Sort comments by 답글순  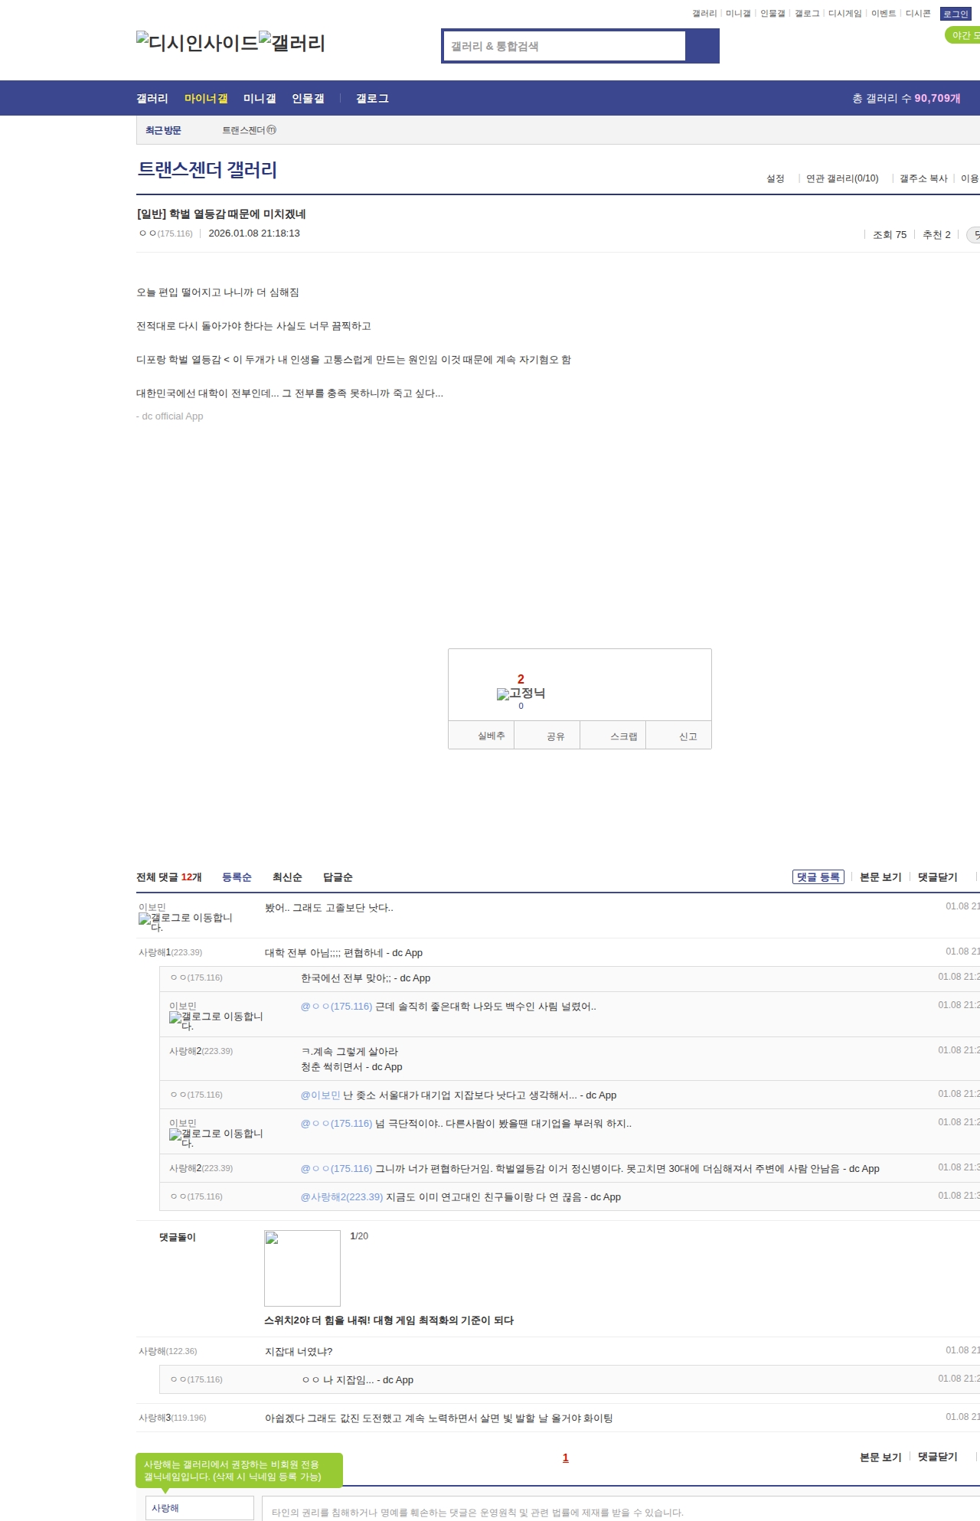click(x=338, y=877)
